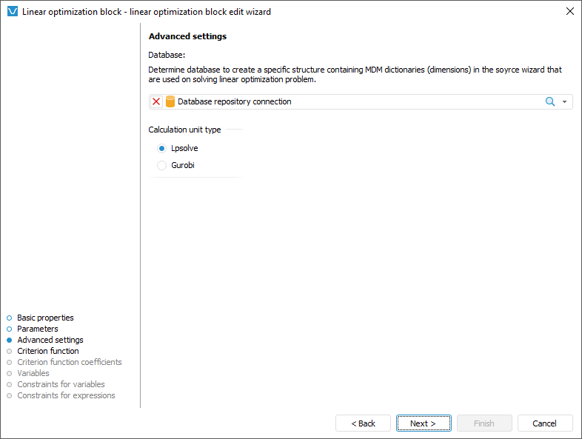Select the Variables wizard step
Viewport: 582px width, 439px height.
[33, 373]
